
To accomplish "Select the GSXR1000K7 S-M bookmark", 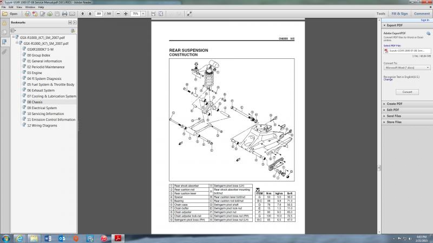I will [x=40, y=50].
